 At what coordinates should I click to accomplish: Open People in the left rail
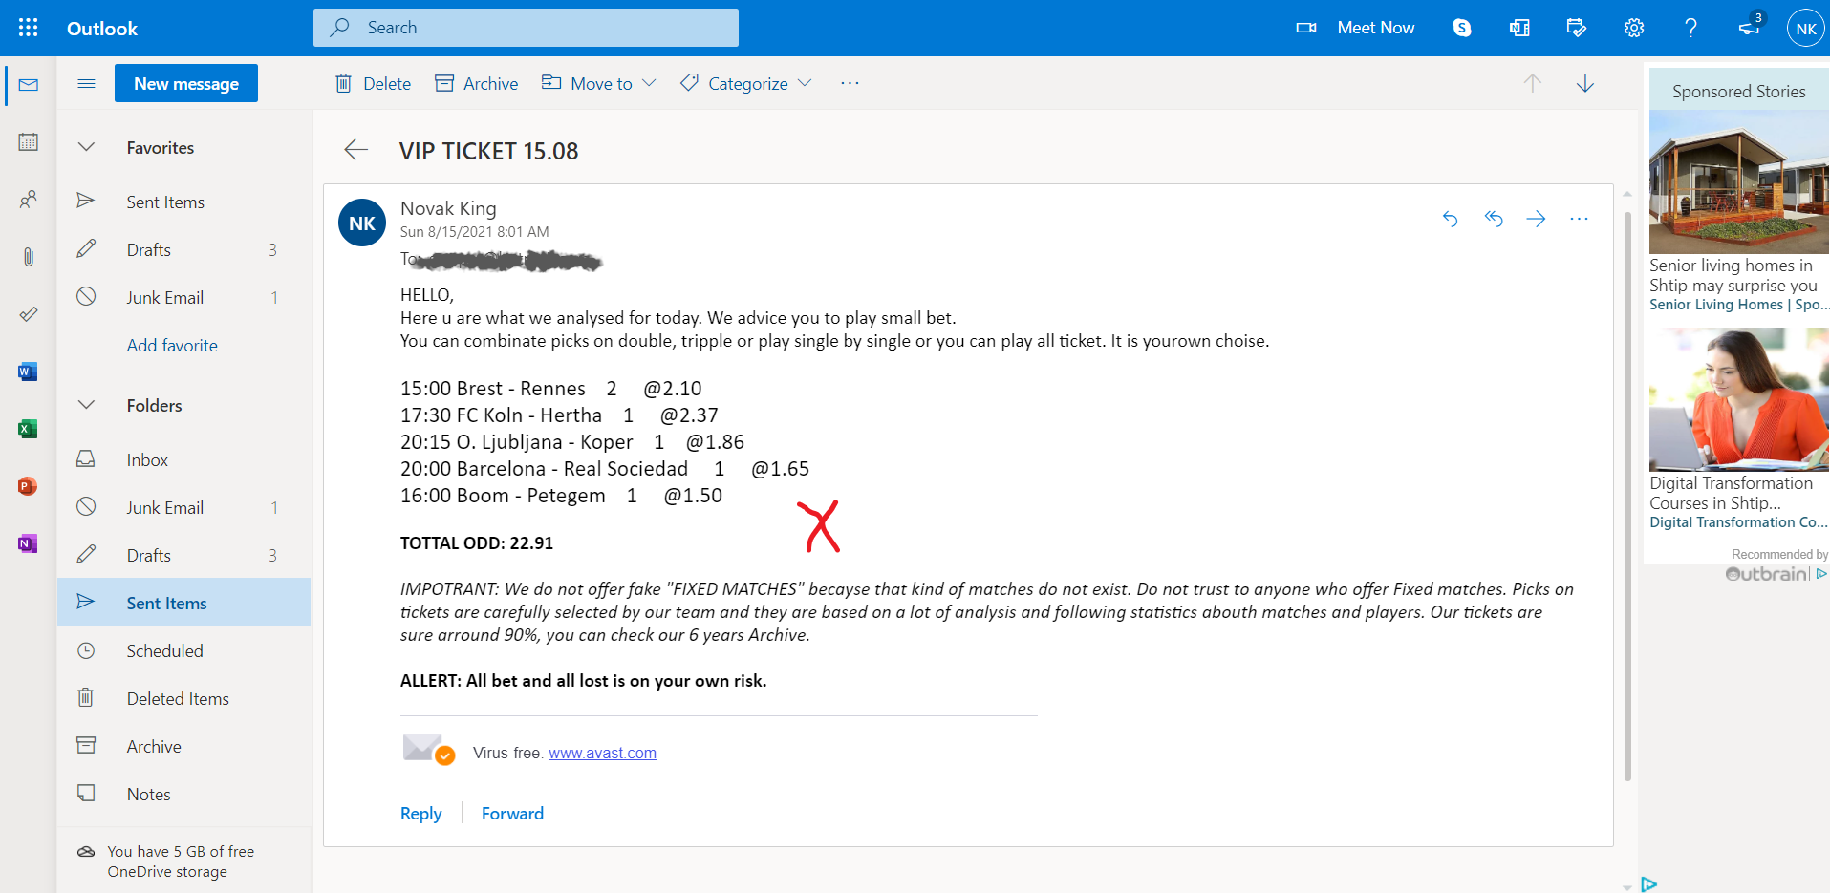pyautogui.click(x=29, y=200)
